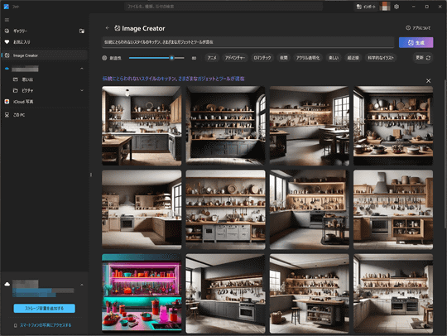Close the generated results with the X
The height and width of the screenshot is (336, 447).
click(x=428, y=81)
